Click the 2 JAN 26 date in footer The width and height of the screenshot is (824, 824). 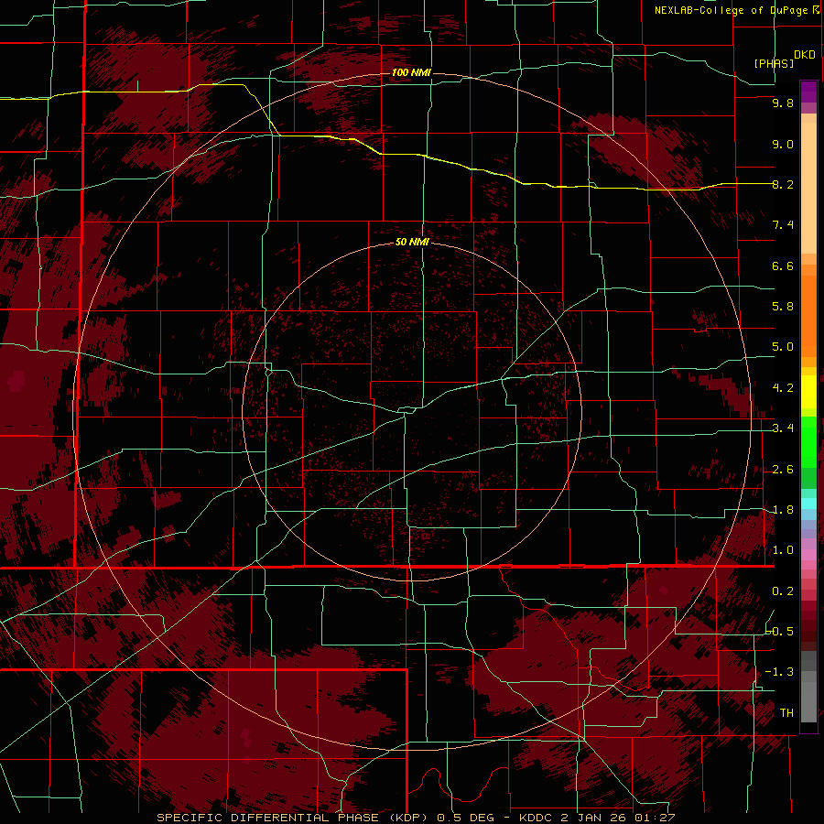(x=594, y=818)
